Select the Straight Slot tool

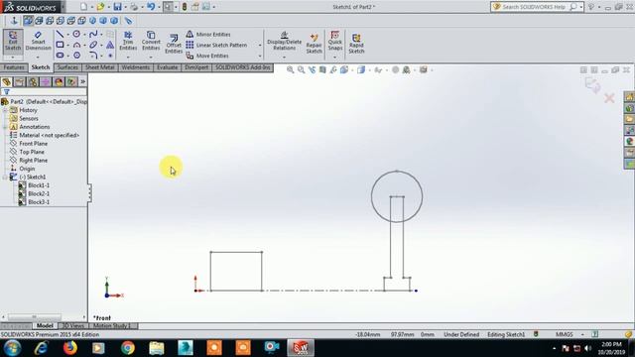coord(60,56)
